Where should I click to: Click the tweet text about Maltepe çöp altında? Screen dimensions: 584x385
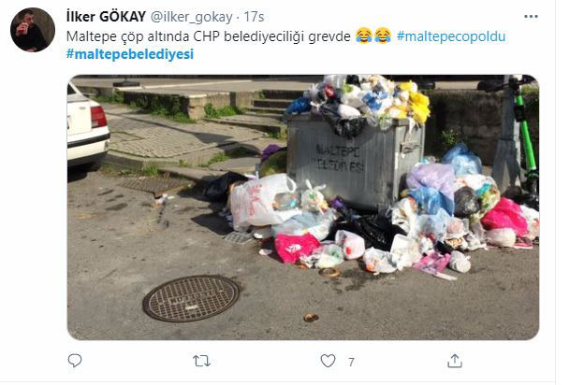click(x=209, y=36)
